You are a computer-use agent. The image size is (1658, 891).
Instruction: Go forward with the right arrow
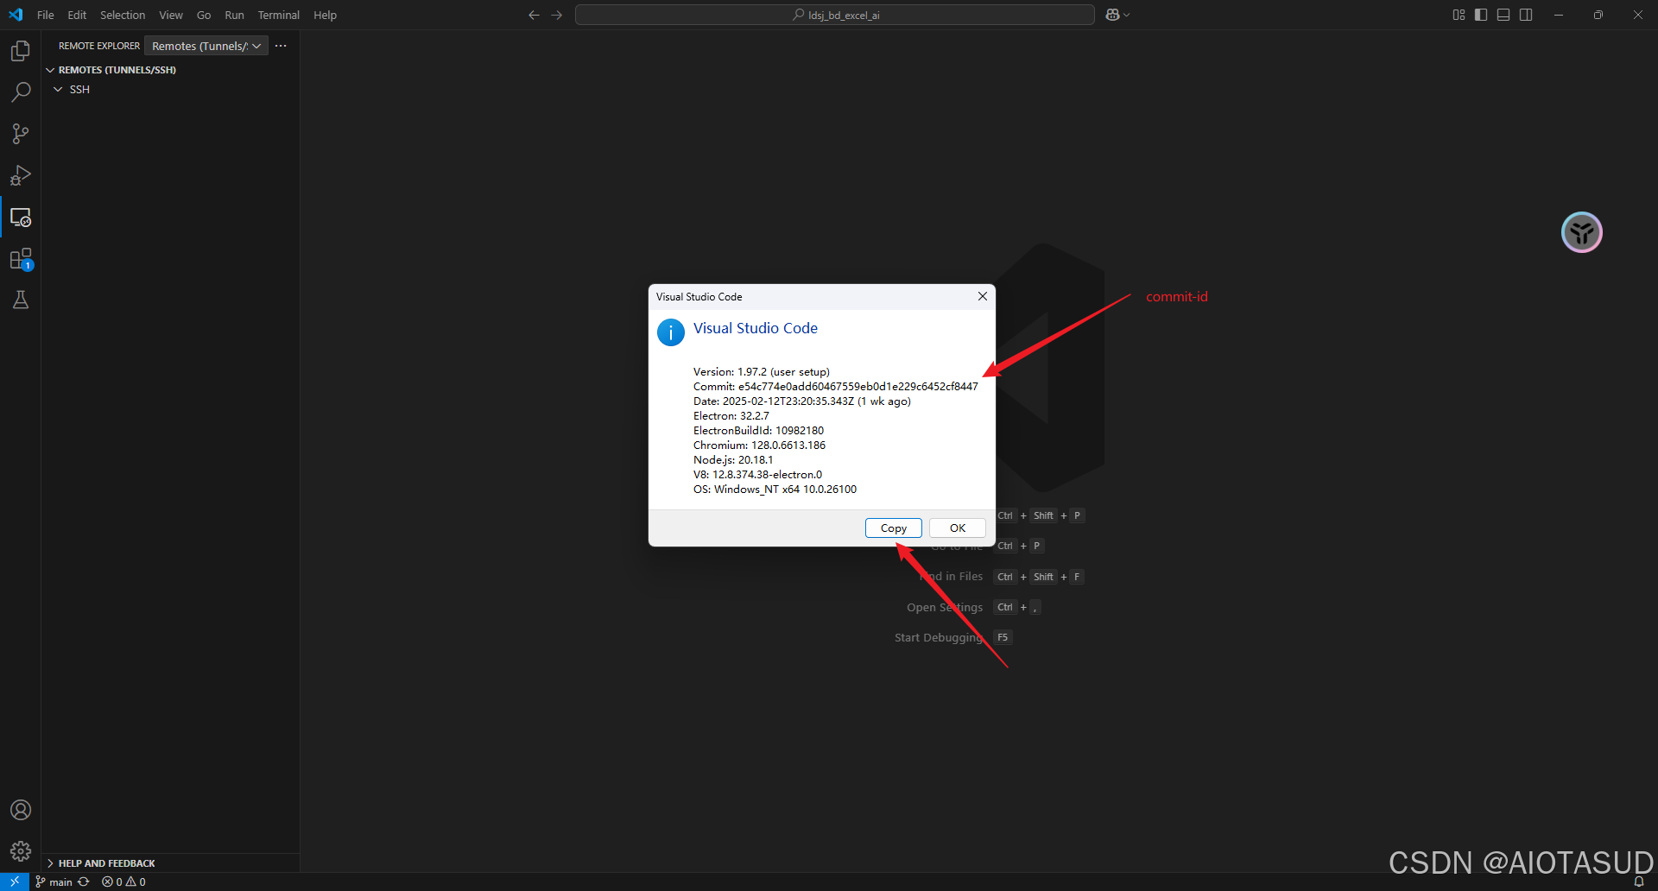point(556,15)
